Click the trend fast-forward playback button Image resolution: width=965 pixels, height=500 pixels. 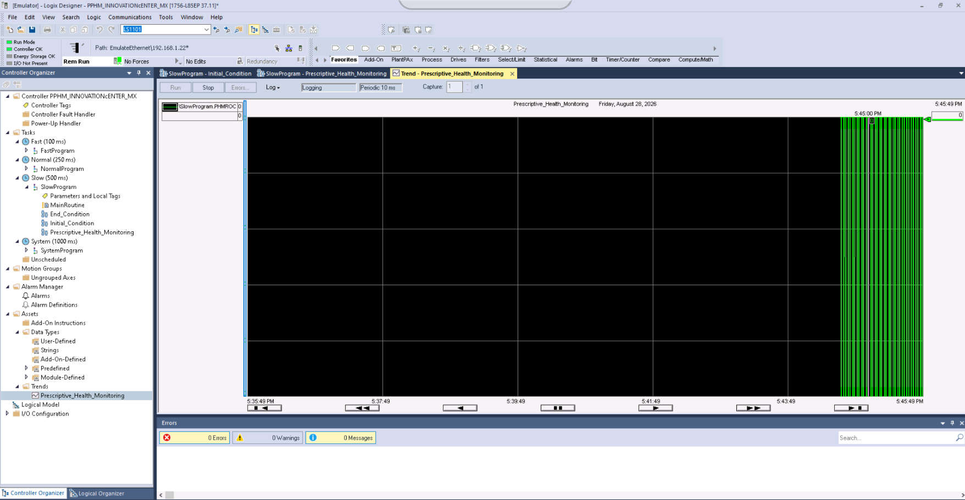click(753, 408)
